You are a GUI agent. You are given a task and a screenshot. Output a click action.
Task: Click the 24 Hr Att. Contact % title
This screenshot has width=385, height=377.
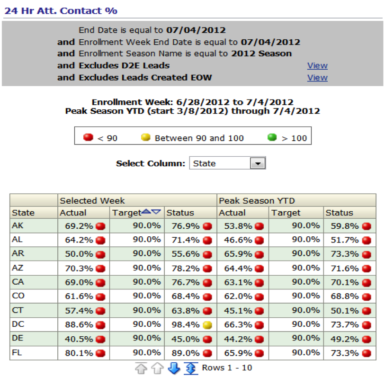pos(61,10)
